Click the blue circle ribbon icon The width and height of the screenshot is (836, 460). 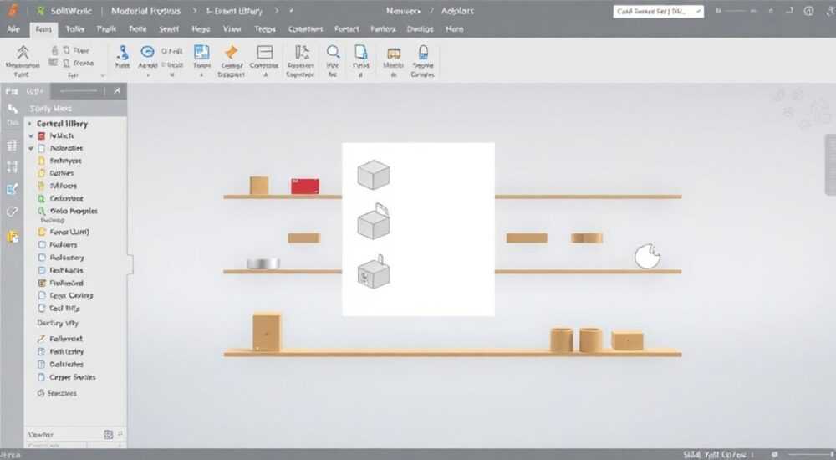(147, 51)
